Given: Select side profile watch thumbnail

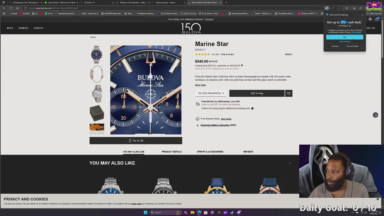Looking at the screenshot, I should coord(97,74).
